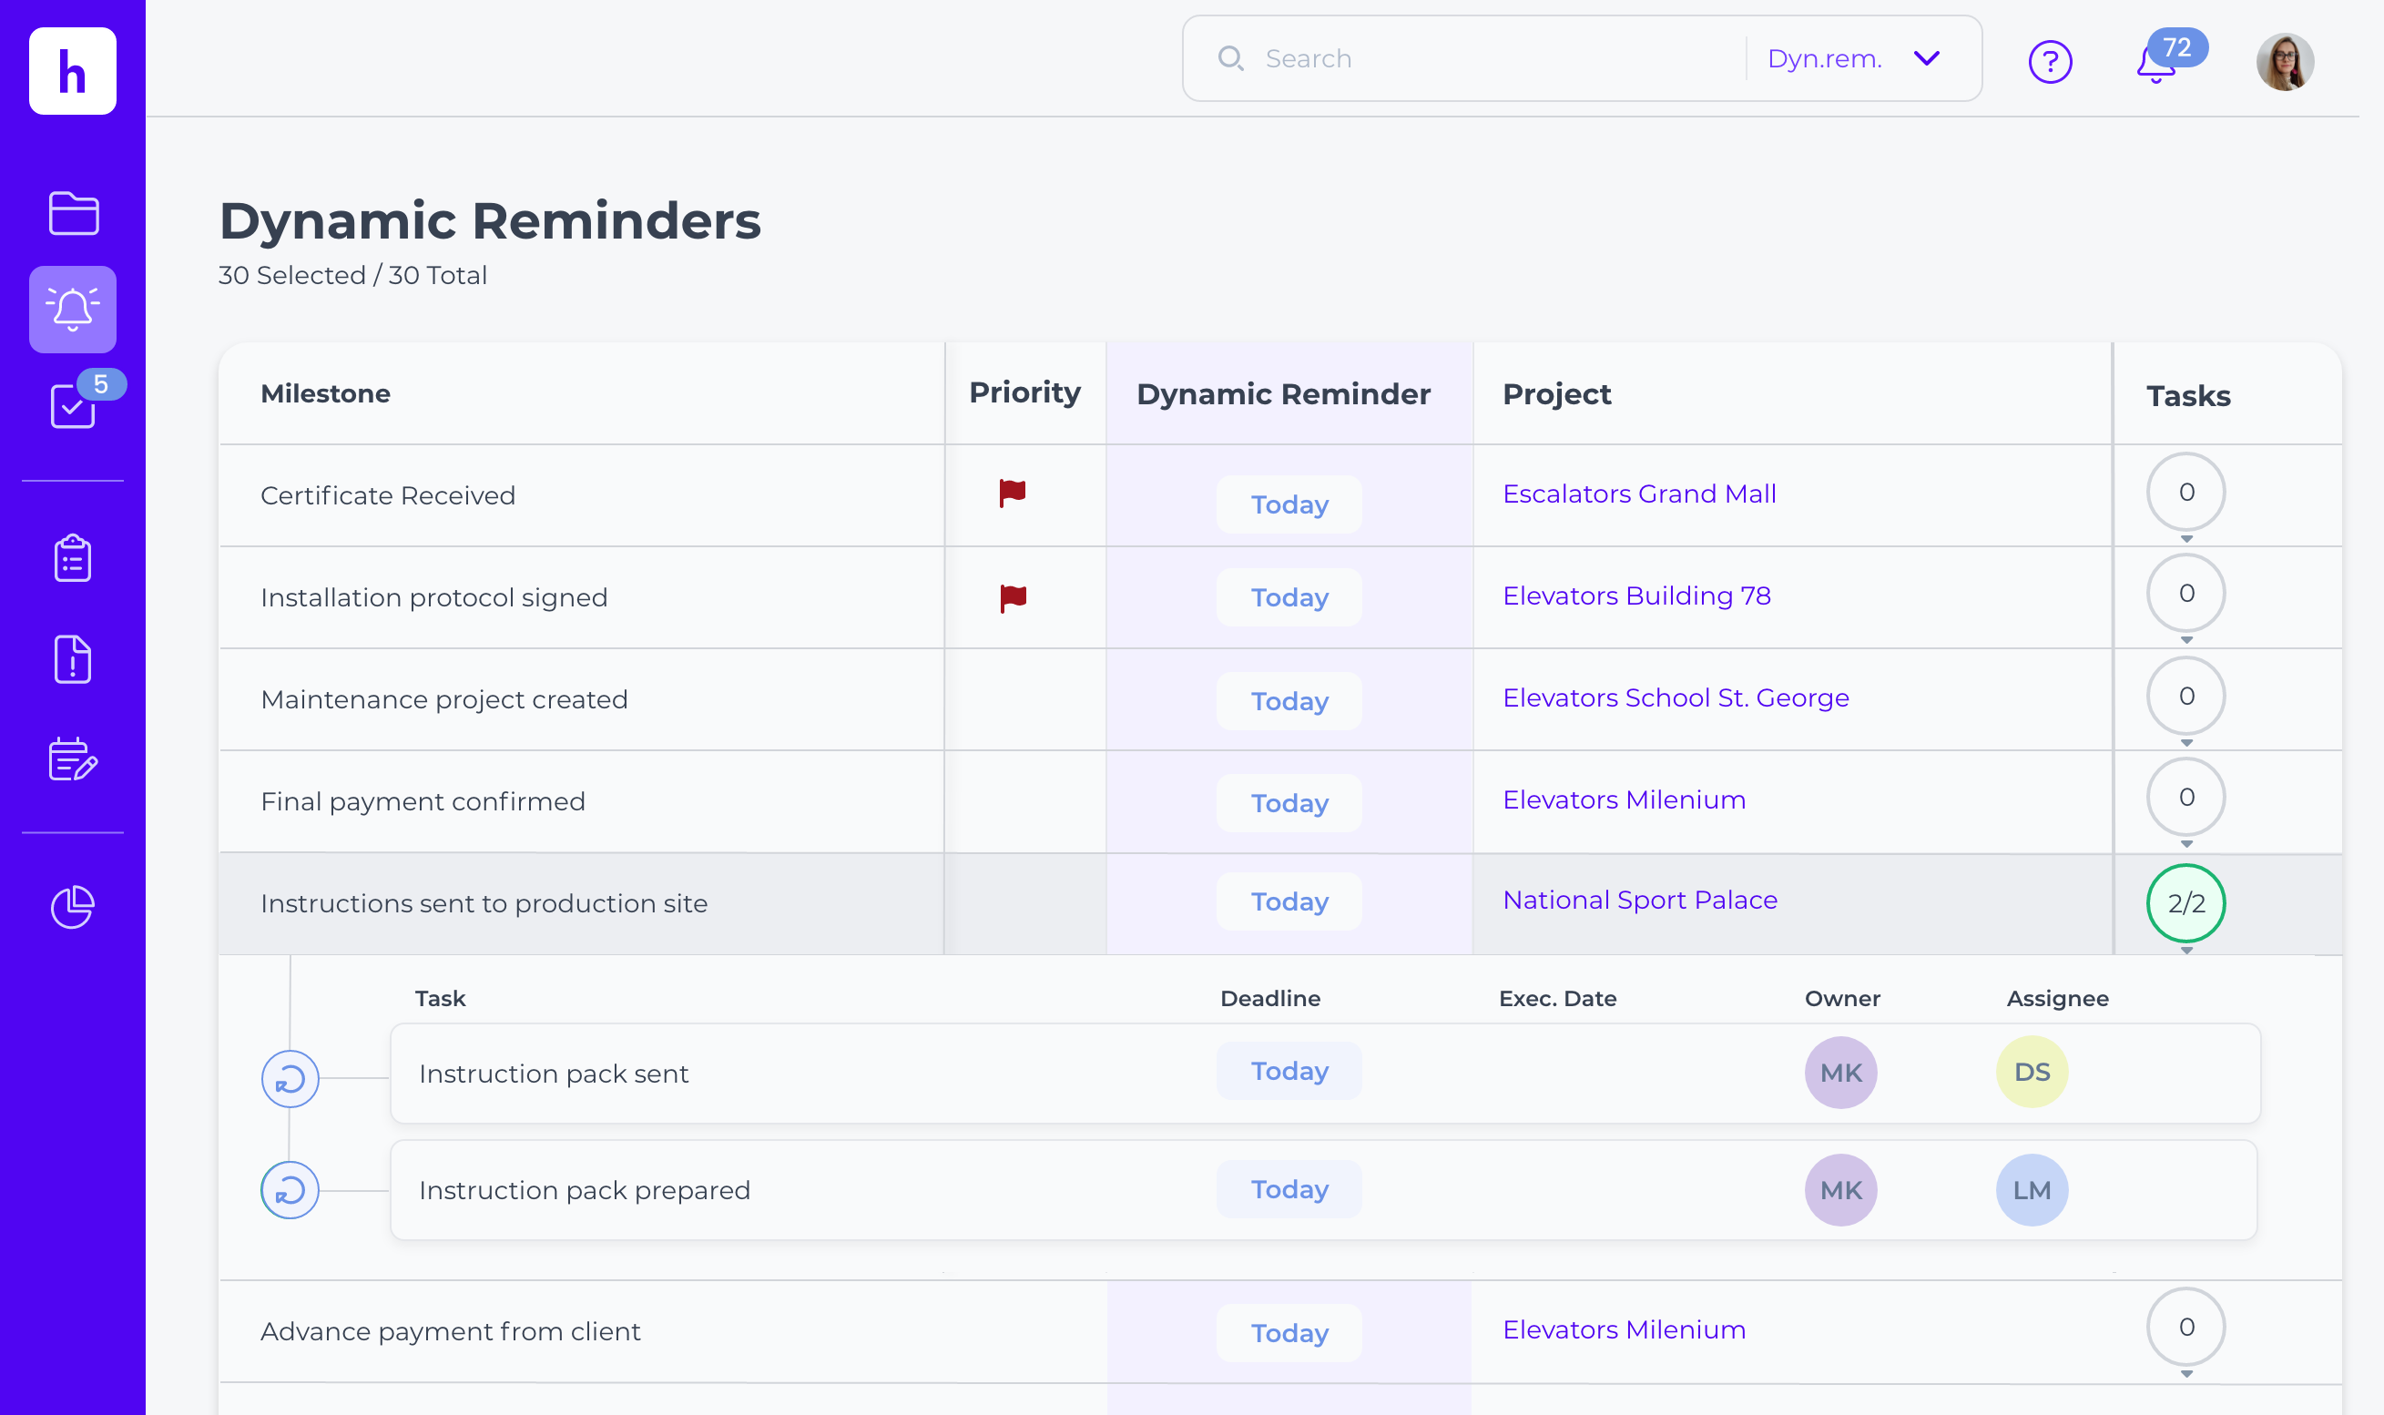Screen dimensions: 2384x1415
Task: Open the Elevators School St. George link
Action: tap(1676, 698)
